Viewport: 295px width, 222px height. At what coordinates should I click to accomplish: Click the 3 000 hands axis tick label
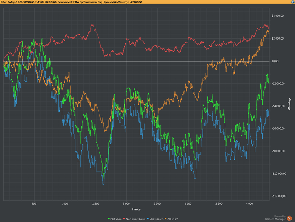[x=188, y=204]
